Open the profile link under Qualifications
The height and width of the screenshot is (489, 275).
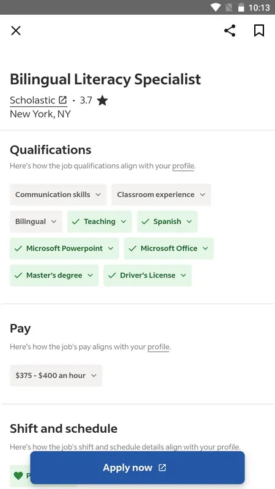point(183,166)
